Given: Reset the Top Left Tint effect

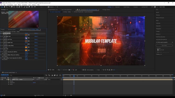Looking at the screenshot, I should (x=26, y=33).
